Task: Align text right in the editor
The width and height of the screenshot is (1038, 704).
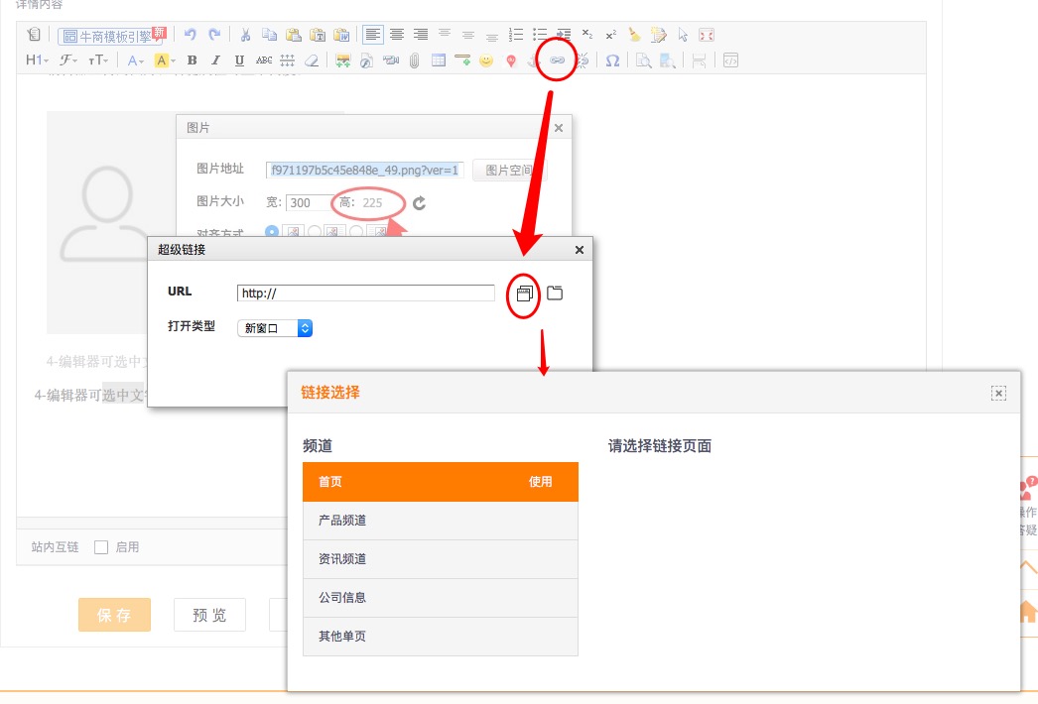Action: click(x=421, y=35)
